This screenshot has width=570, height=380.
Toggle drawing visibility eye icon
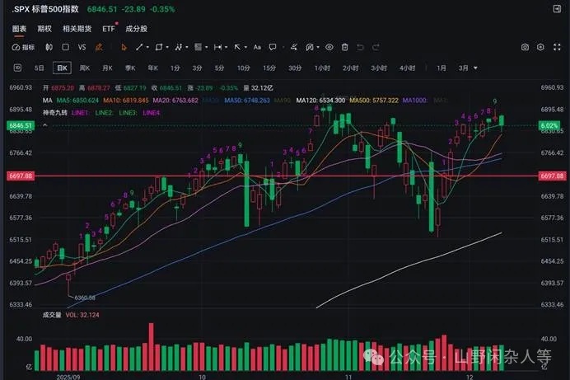[329, 48]
